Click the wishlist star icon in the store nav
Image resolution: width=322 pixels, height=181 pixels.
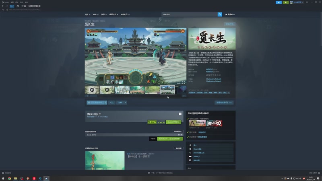226,14
